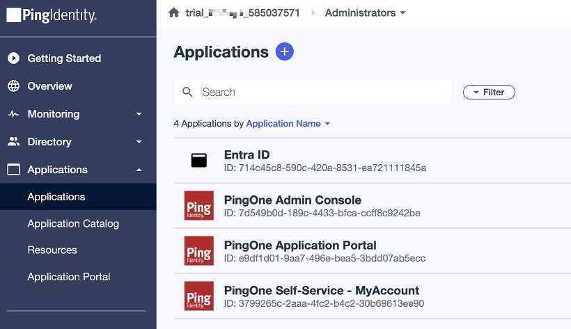
Task: Click the PingOne Self-Service MyAccount logo icon
Action: pos(199,296)
